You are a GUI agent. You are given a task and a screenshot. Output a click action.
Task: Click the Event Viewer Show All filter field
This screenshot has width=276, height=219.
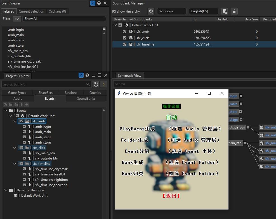pos(64,19)
